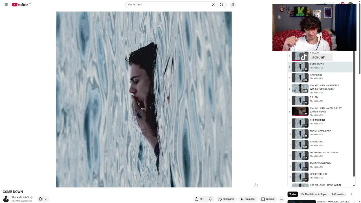The image size is (361, 203).
Task: Play MAYBE I'M WRONG from playlist
Action: 320,166
